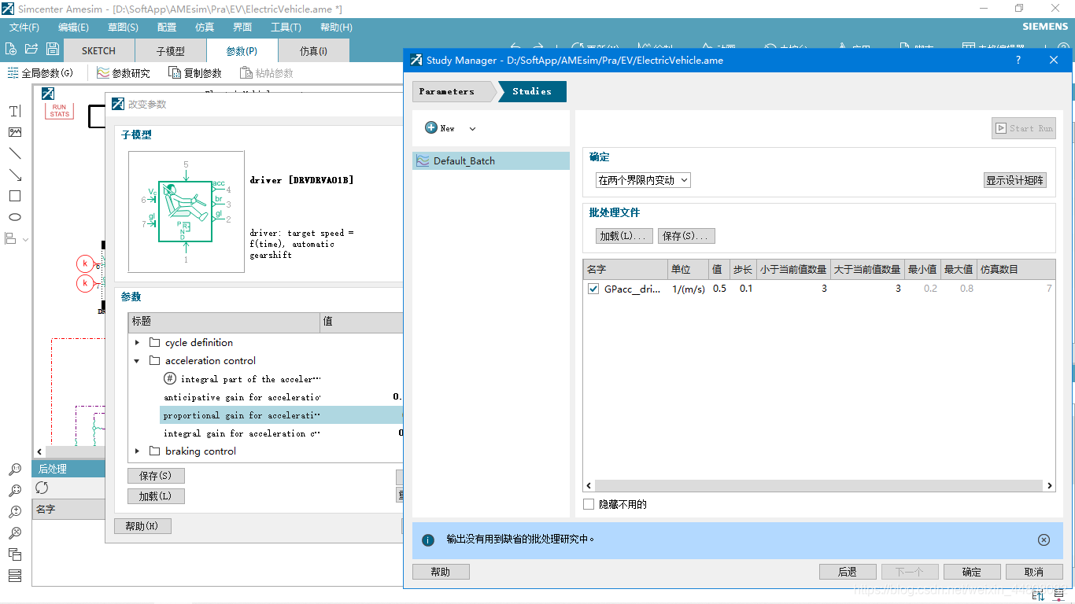The height and width of the screenshot is (604, 1075).
Task: Click the zoom 1:1 magnifier icon
Action: tap(15, 470)
